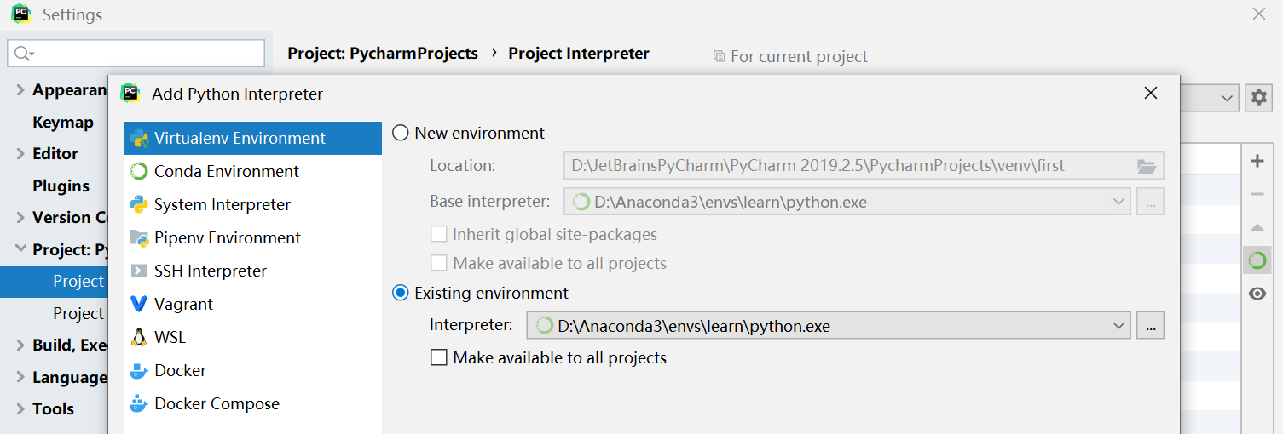Open the Interpreter path dropdown
The image size is (1283, 434).
[x=1119, y=326]
